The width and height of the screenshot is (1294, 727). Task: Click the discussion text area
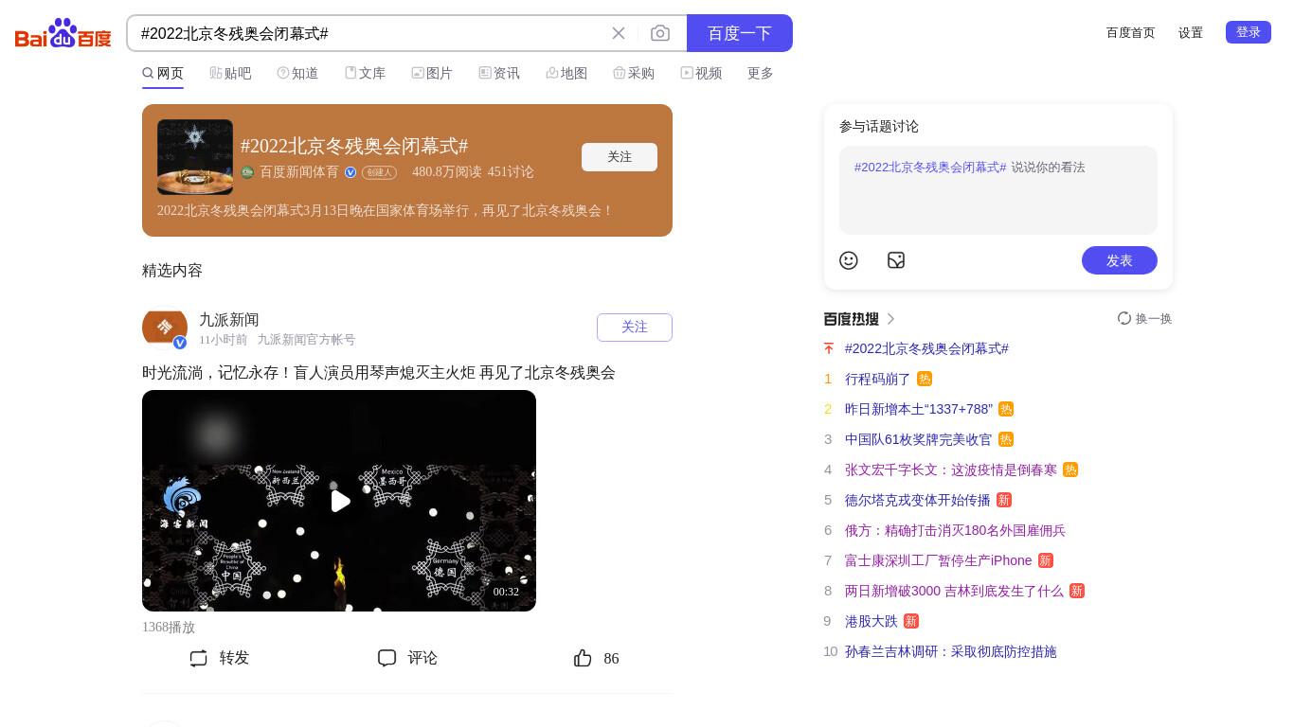point(998,190)
